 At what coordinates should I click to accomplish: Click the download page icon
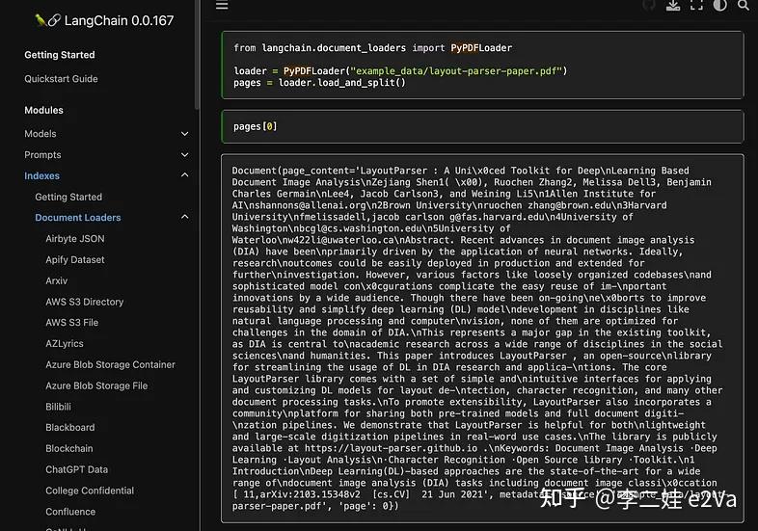673,5
